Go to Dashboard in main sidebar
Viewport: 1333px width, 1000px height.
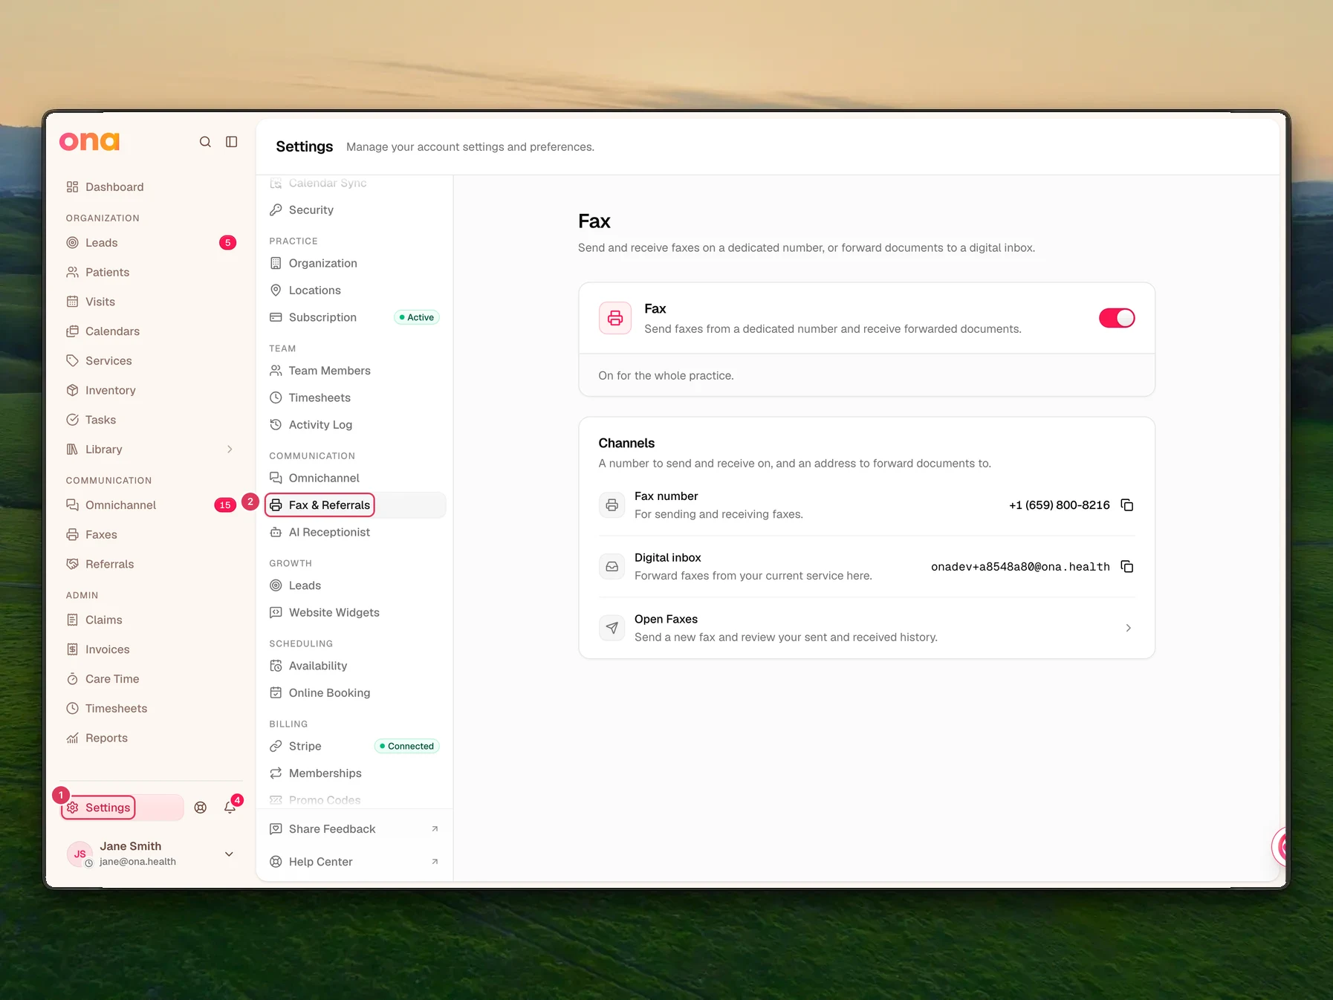[x=151, y=187]
